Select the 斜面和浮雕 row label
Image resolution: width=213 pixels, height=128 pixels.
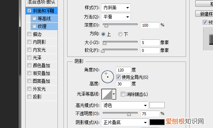point(43,11)
